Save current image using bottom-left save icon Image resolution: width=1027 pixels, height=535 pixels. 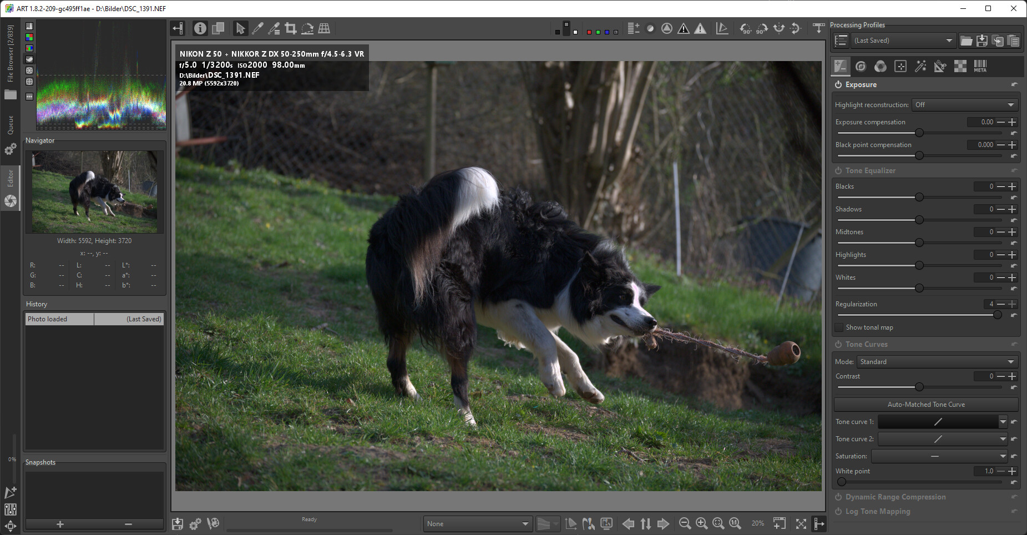click(x=178, y=523)
